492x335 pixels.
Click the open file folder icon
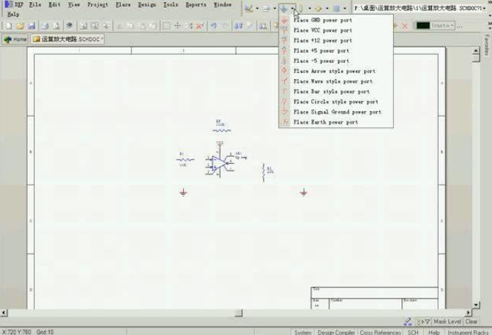click(20, 25)
